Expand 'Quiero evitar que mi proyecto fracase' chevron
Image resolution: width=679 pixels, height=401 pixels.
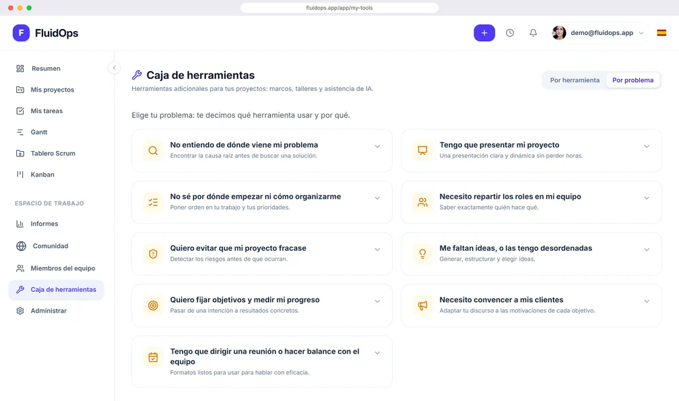(x=377, y=249)
